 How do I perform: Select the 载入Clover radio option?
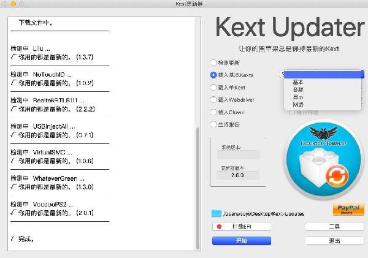pyautogui.click(x=213, y=112)
